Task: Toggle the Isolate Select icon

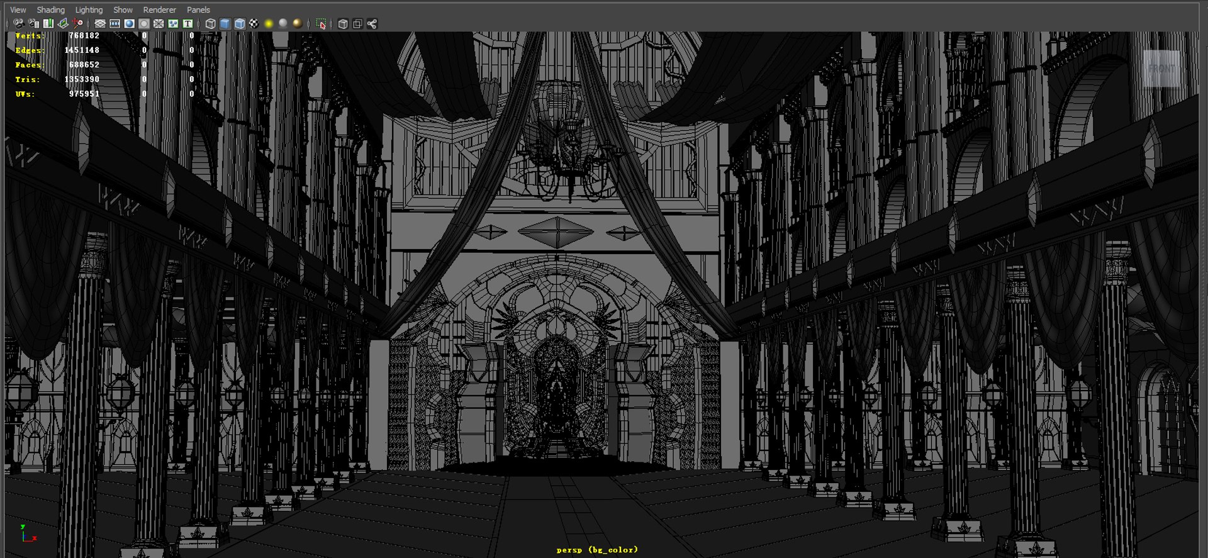Action: point(321,24)
